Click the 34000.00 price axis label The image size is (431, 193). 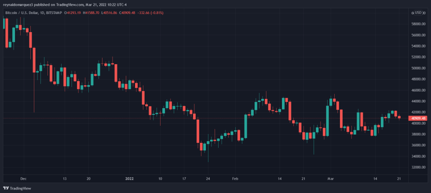pyautogui.click(x=419, y=157)
